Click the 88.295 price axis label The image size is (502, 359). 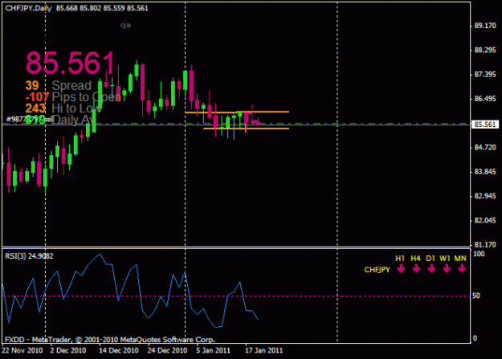pyautogui.click(x=484, y=51)
